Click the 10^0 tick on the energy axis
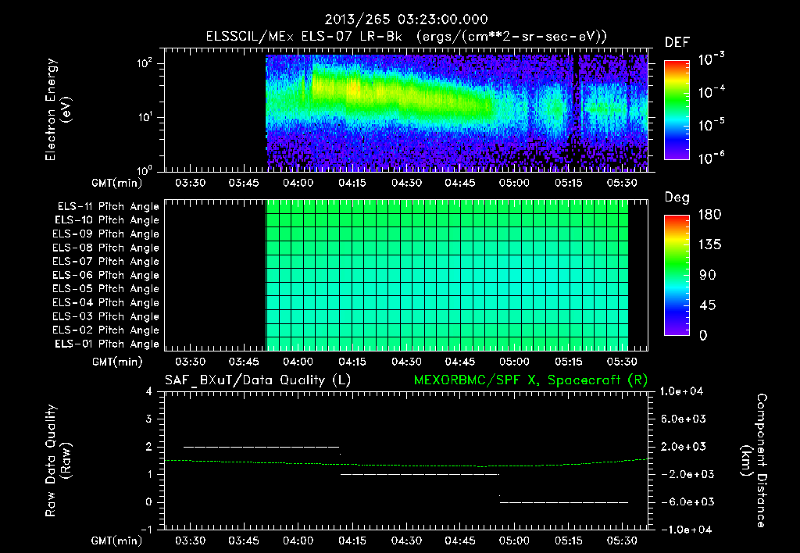The image size is (800, 553). (x=145, y=169)
